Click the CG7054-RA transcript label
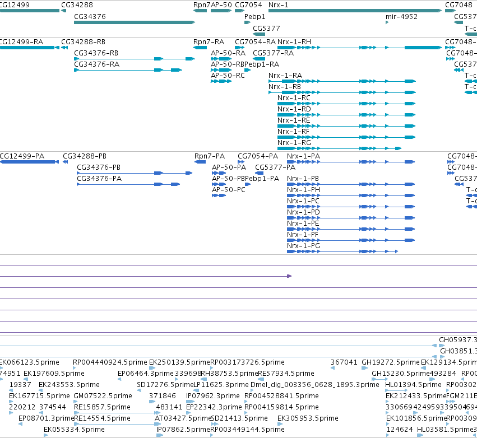477x438 pixels. click(x=255, y=41)
